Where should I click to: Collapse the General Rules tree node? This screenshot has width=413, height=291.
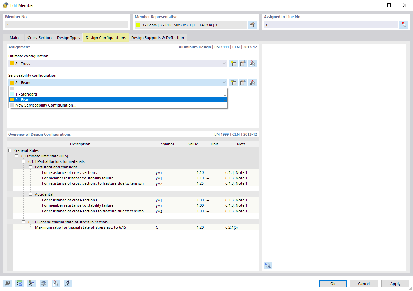coord(10,150)
